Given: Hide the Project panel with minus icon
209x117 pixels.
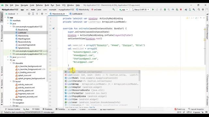Looking at the screenshot, I should coord(46,14).
